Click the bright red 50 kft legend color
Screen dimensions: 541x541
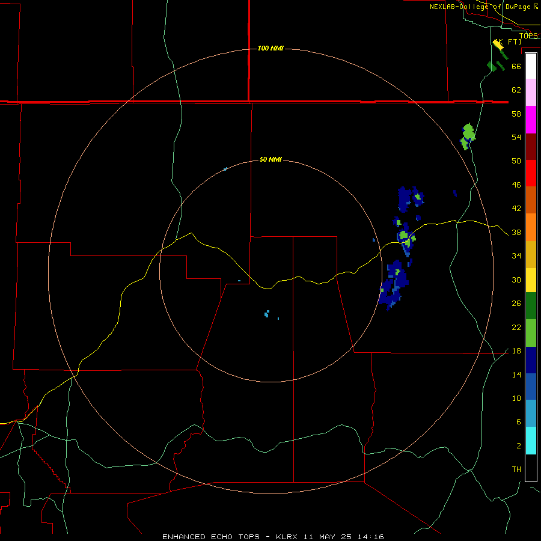[x=531, y=173]
